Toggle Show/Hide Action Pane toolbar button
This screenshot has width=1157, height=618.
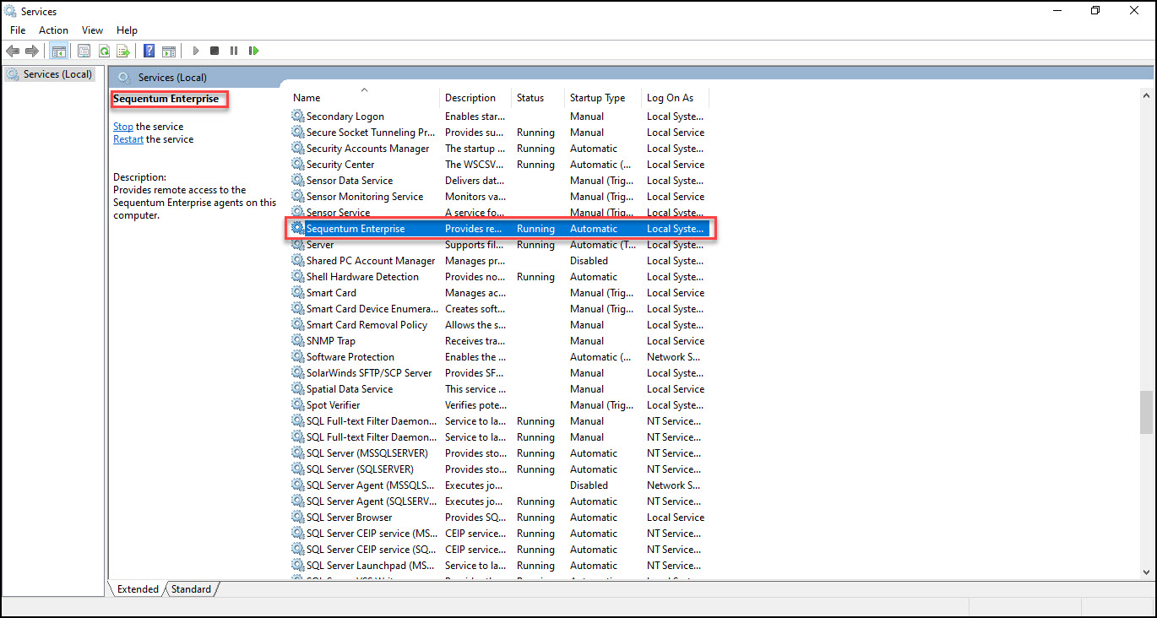169,51
